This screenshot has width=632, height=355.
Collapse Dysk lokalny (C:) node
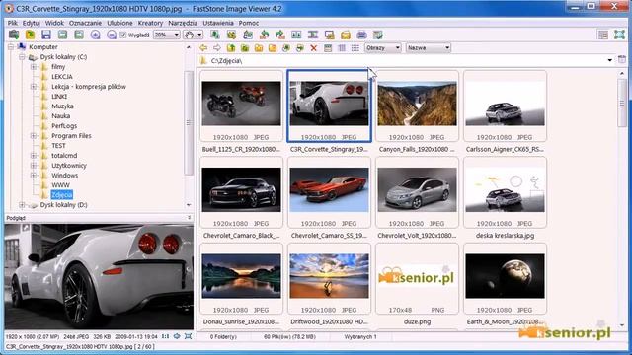coord(22,57)
